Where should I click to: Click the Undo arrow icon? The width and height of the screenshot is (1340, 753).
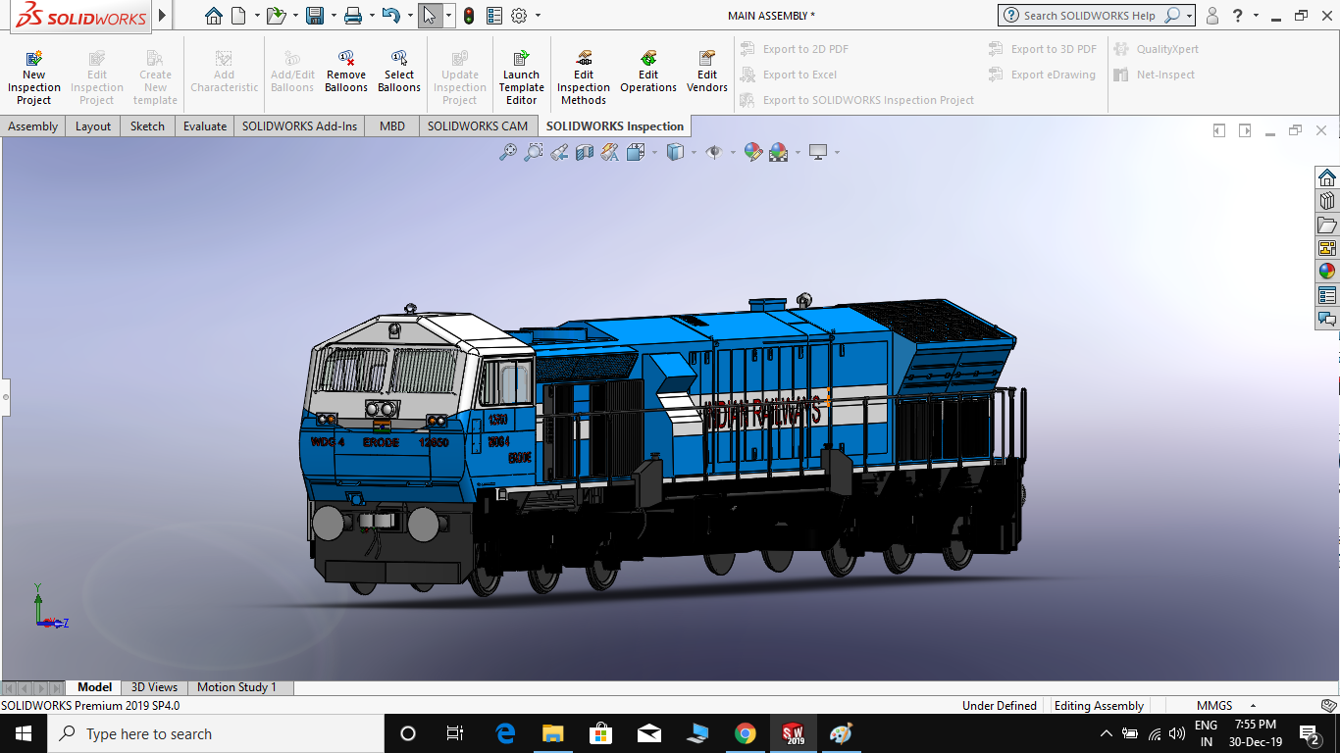[x=390, y=16]
